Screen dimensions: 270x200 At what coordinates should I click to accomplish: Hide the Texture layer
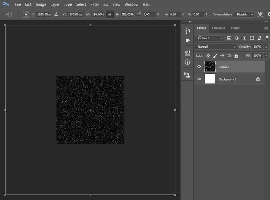pyautogui.click(x=199, y=67)
